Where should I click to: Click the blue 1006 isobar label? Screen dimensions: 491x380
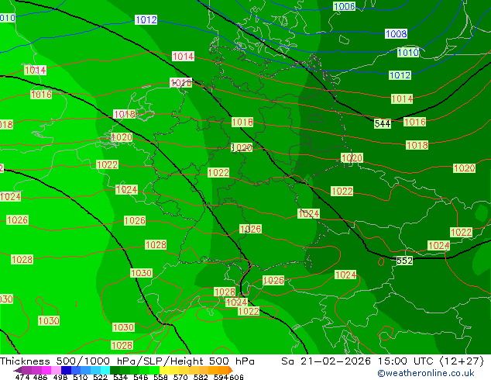click(x=344, y=6)
